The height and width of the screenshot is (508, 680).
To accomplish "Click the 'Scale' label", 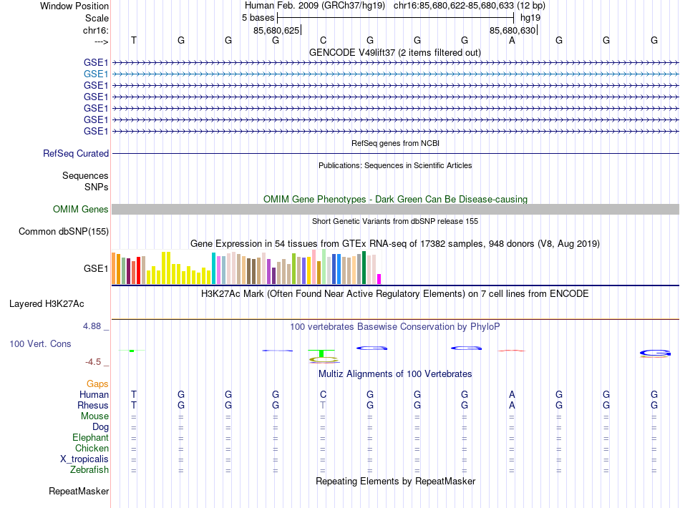I will pos(97,18).
